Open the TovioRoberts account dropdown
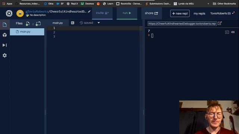This screenshot has height=134, width=239. coord(222,13)
